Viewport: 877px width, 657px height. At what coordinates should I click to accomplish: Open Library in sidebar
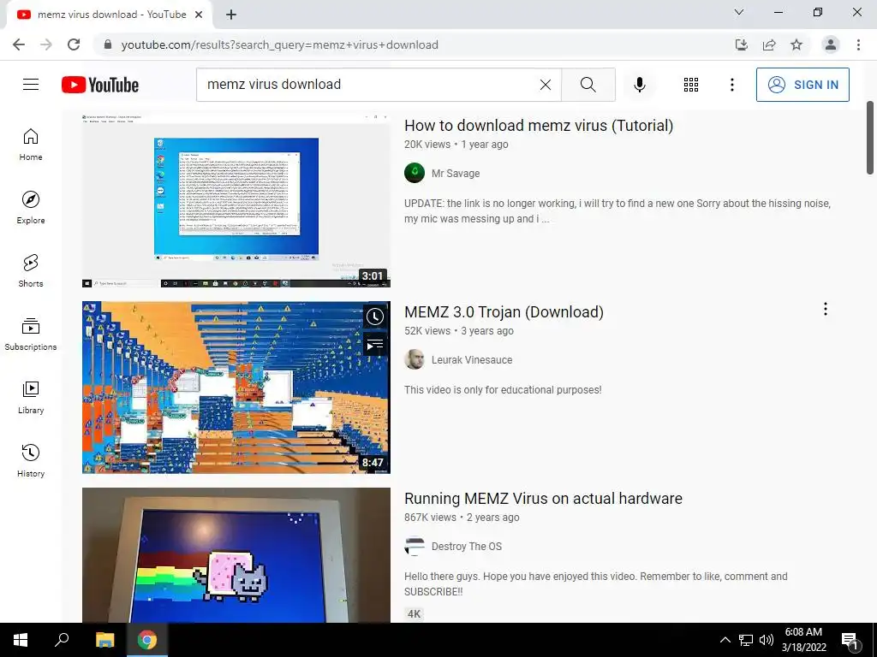coord(31,397)
